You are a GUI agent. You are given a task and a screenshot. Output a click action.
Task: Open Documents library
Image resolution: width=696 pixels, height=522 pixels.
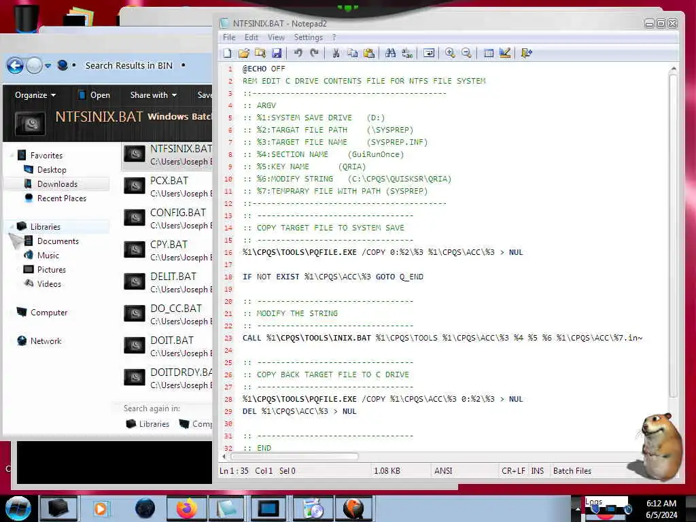pyautogui.click(x=58, y=241)
